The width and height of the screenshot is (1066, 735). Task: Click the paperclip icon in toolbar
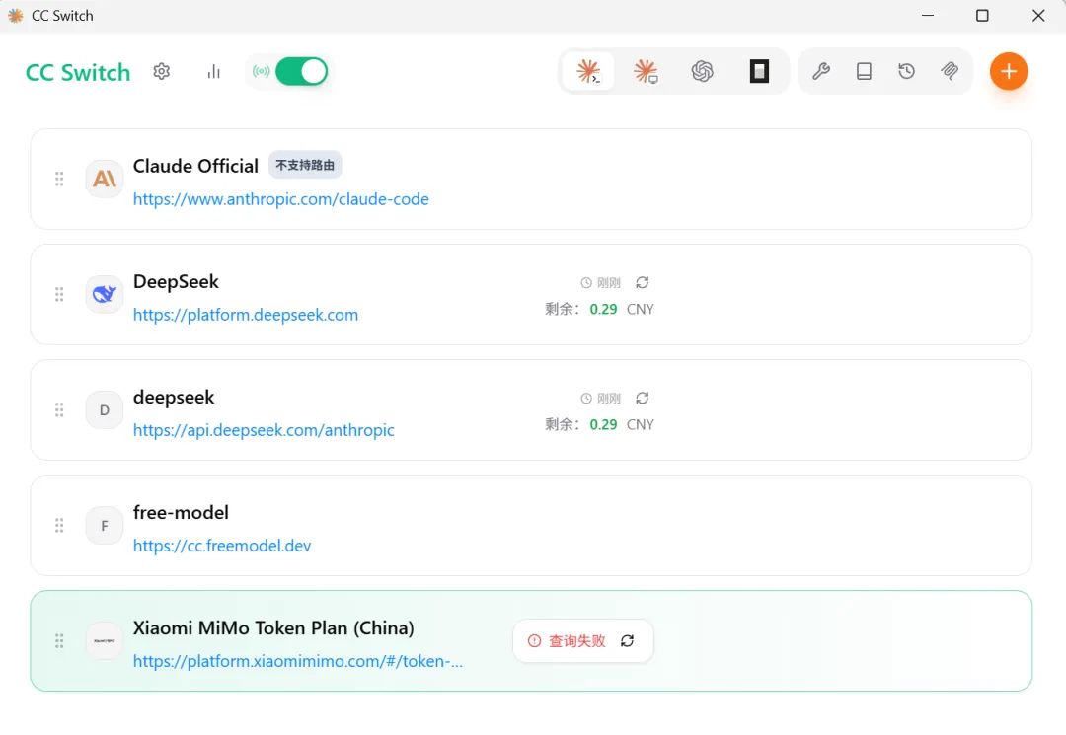coord(950,71)
